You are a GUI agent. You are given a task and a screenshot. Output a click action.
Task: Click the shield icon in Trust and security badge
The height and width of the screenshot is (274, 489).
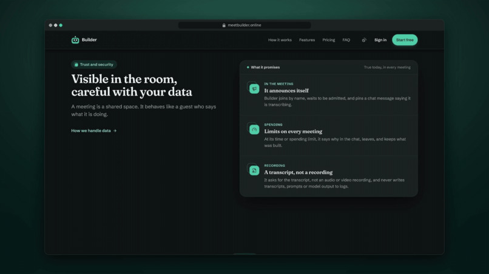tap(76, 65)
